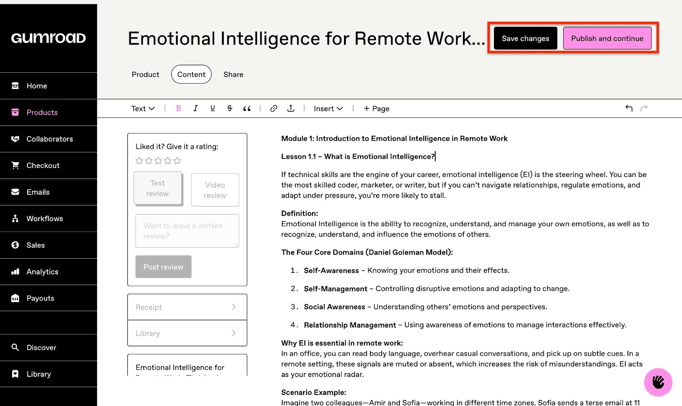Open Payouts in the sidebar

(x=49, y=298)
